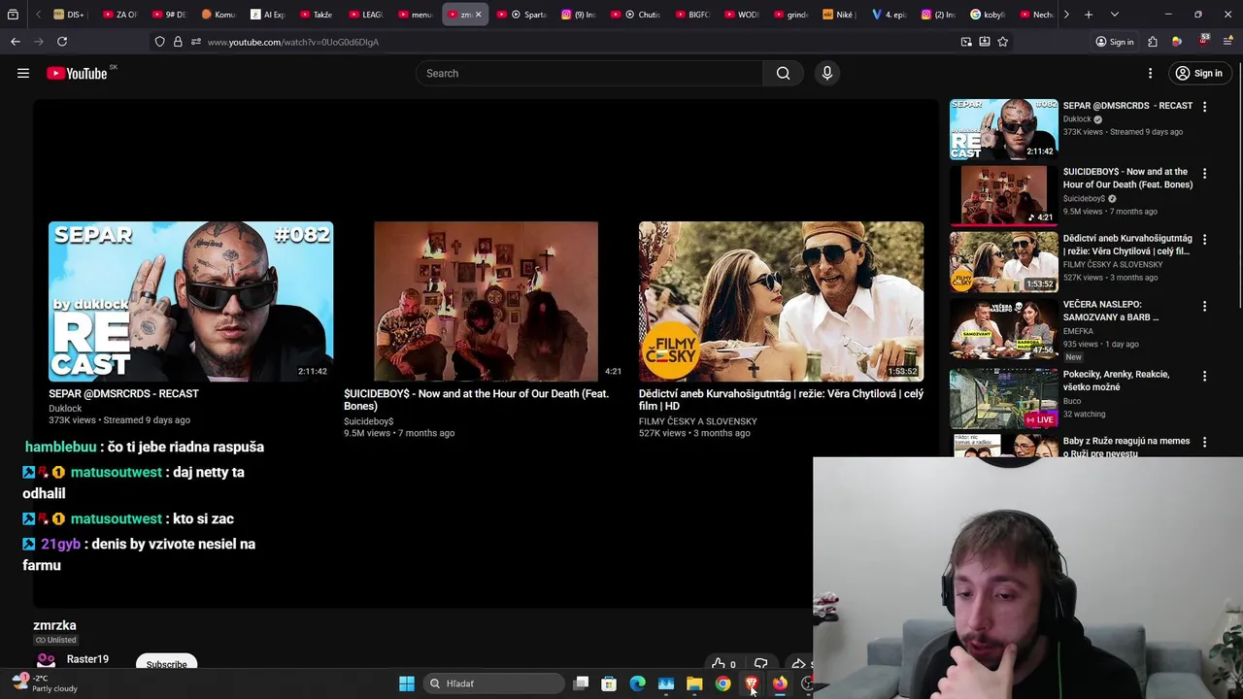The height and width of the screenshot is (699, 1243).
Task: Launch Google Chrome from taskbar
Action: point(722,683)
